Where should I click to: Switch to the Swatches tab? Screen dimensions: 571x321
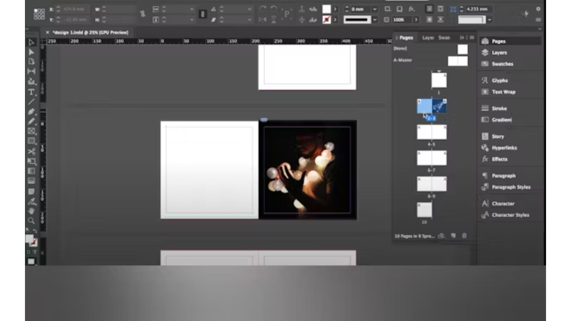444,38
